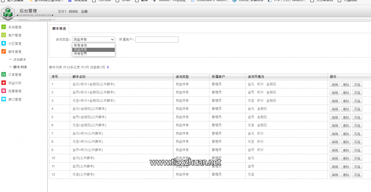Choose 所有游戏 from the dropdown list

pyautogui.click(x=80, y=46)
